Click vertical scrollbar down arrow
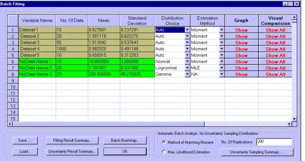Image resolution: width=305 pixels, height=161 pixels. tap(294, 119)
